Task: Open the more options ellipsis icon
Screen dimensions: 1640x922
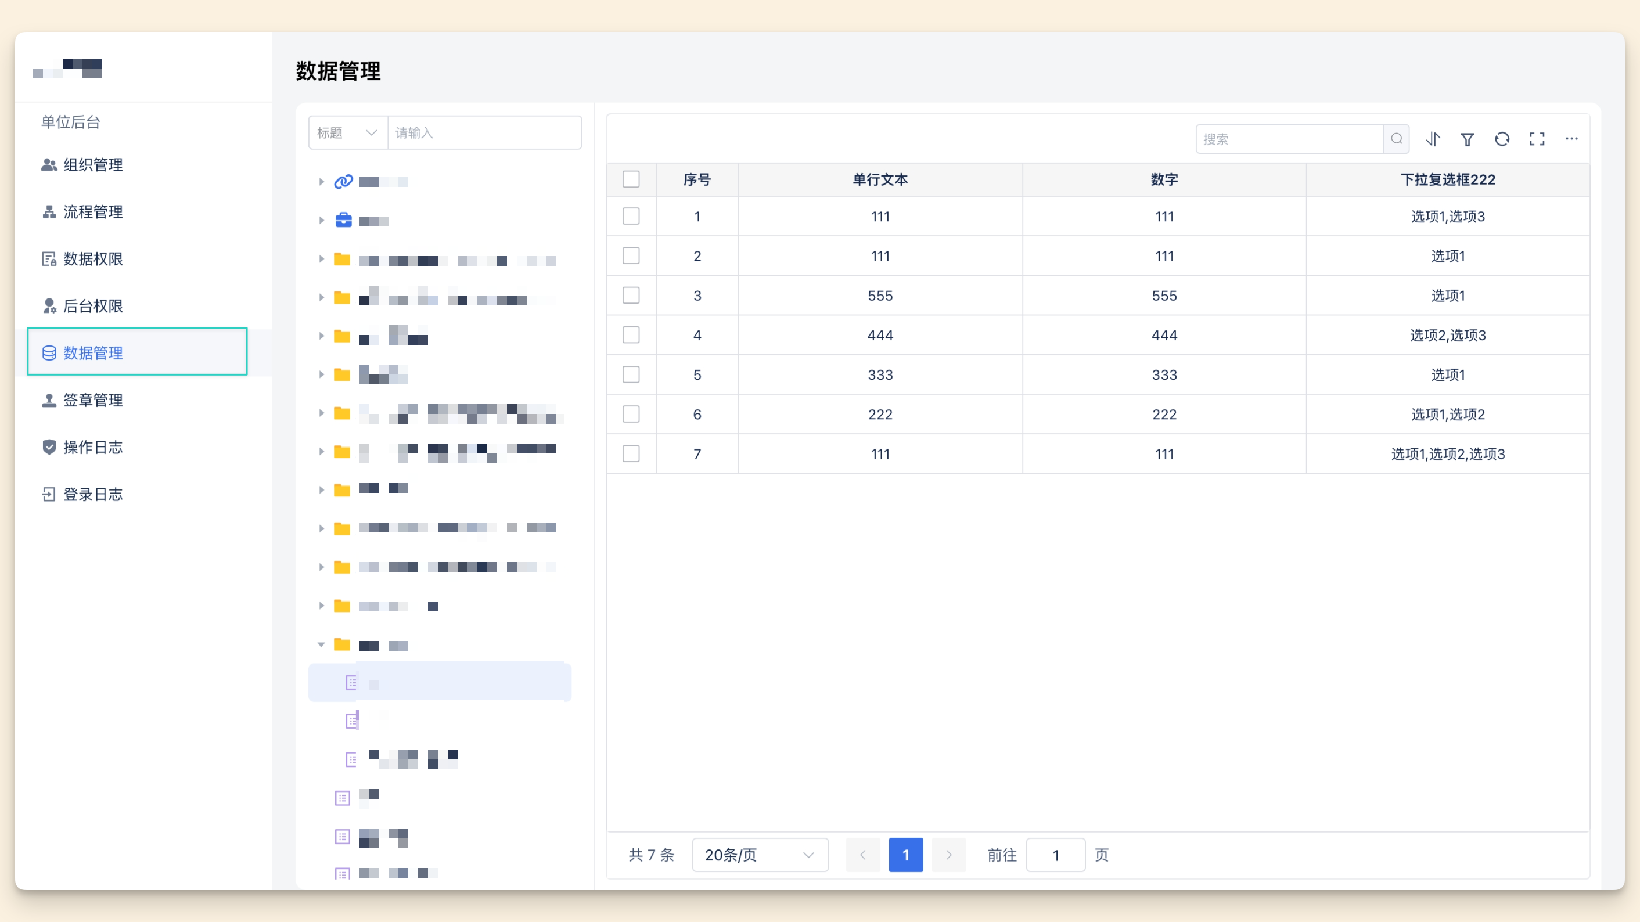Action: point(1571,139)
